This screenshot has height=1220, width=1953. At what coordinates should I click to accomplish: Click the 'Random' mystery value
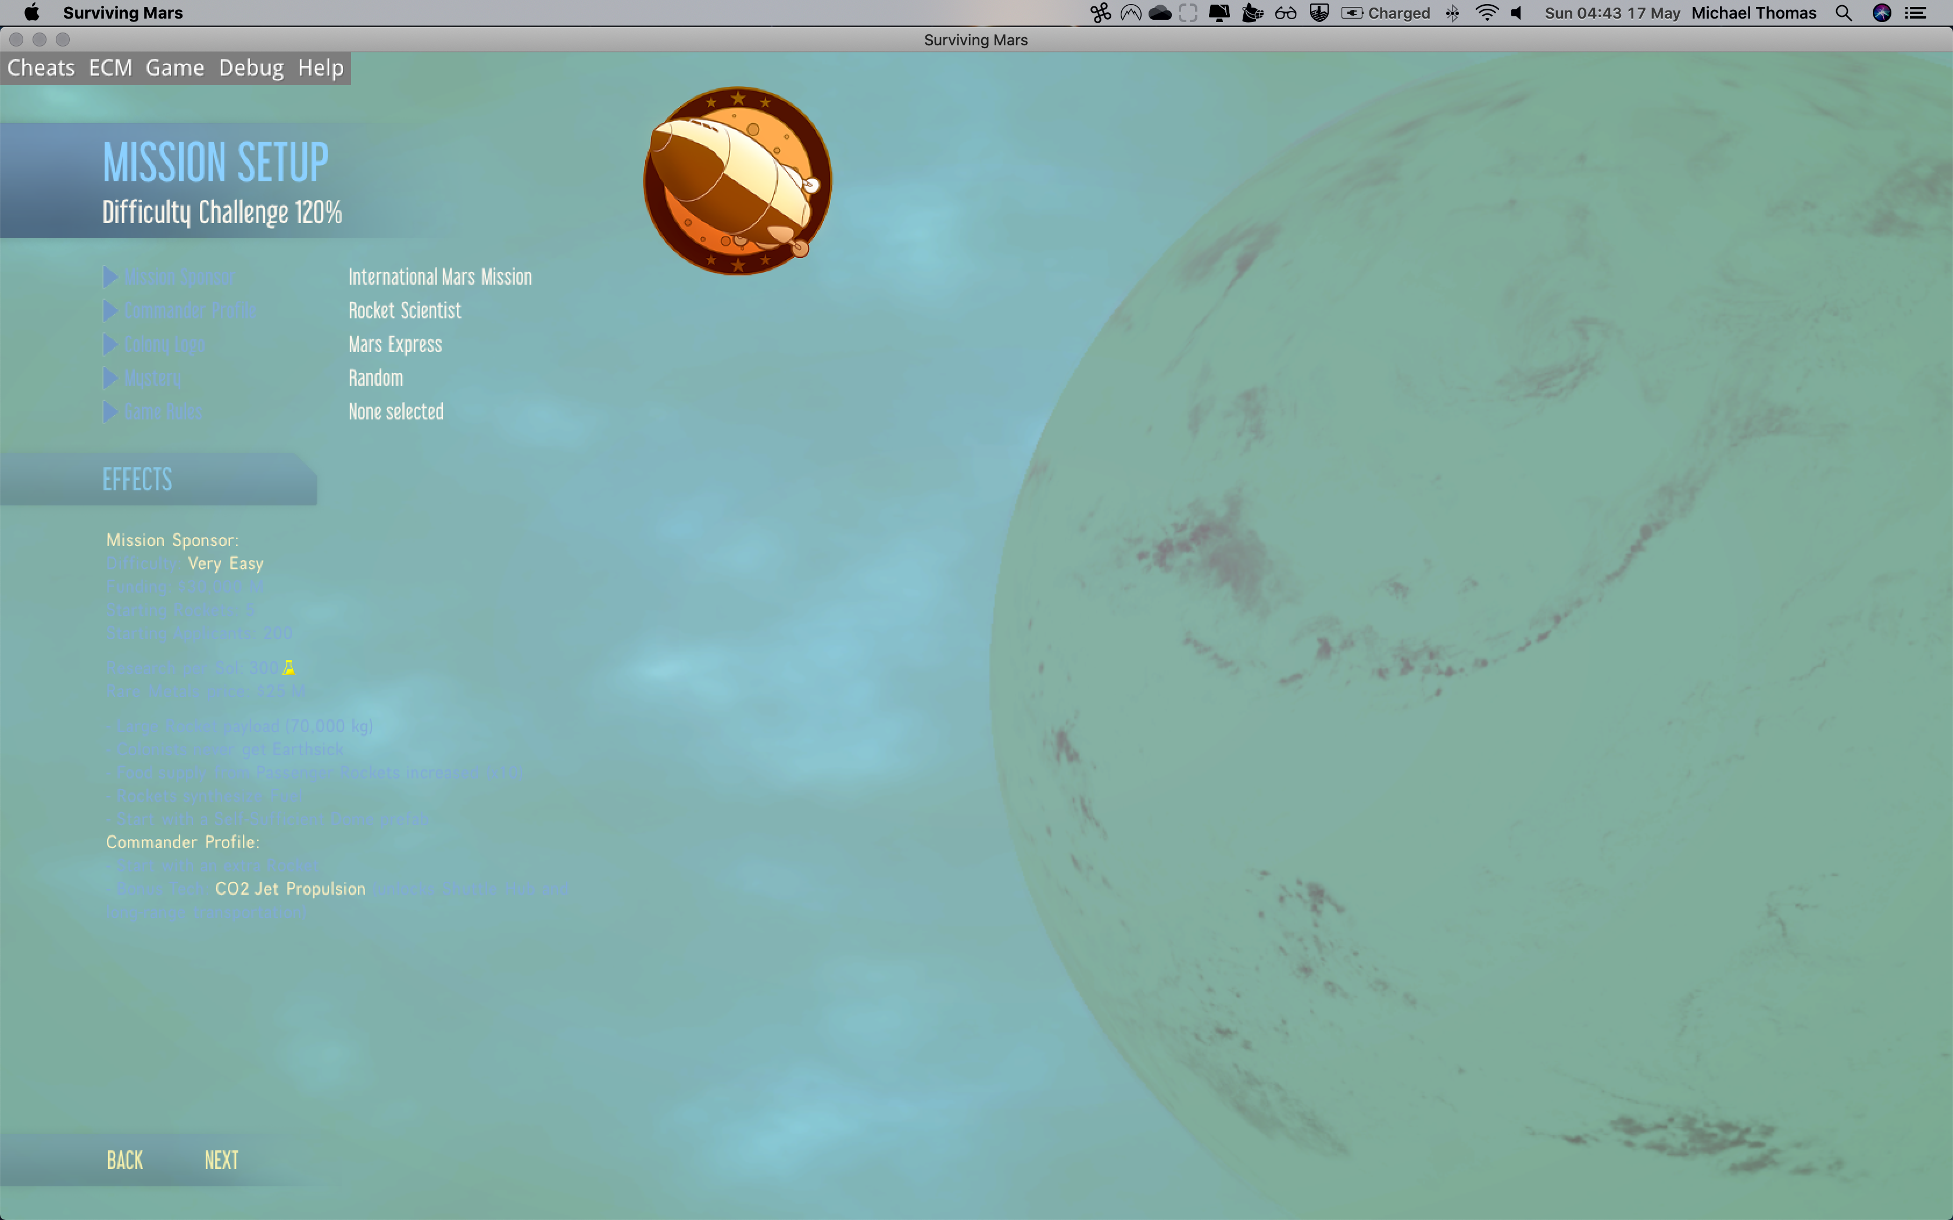(375, 378)
